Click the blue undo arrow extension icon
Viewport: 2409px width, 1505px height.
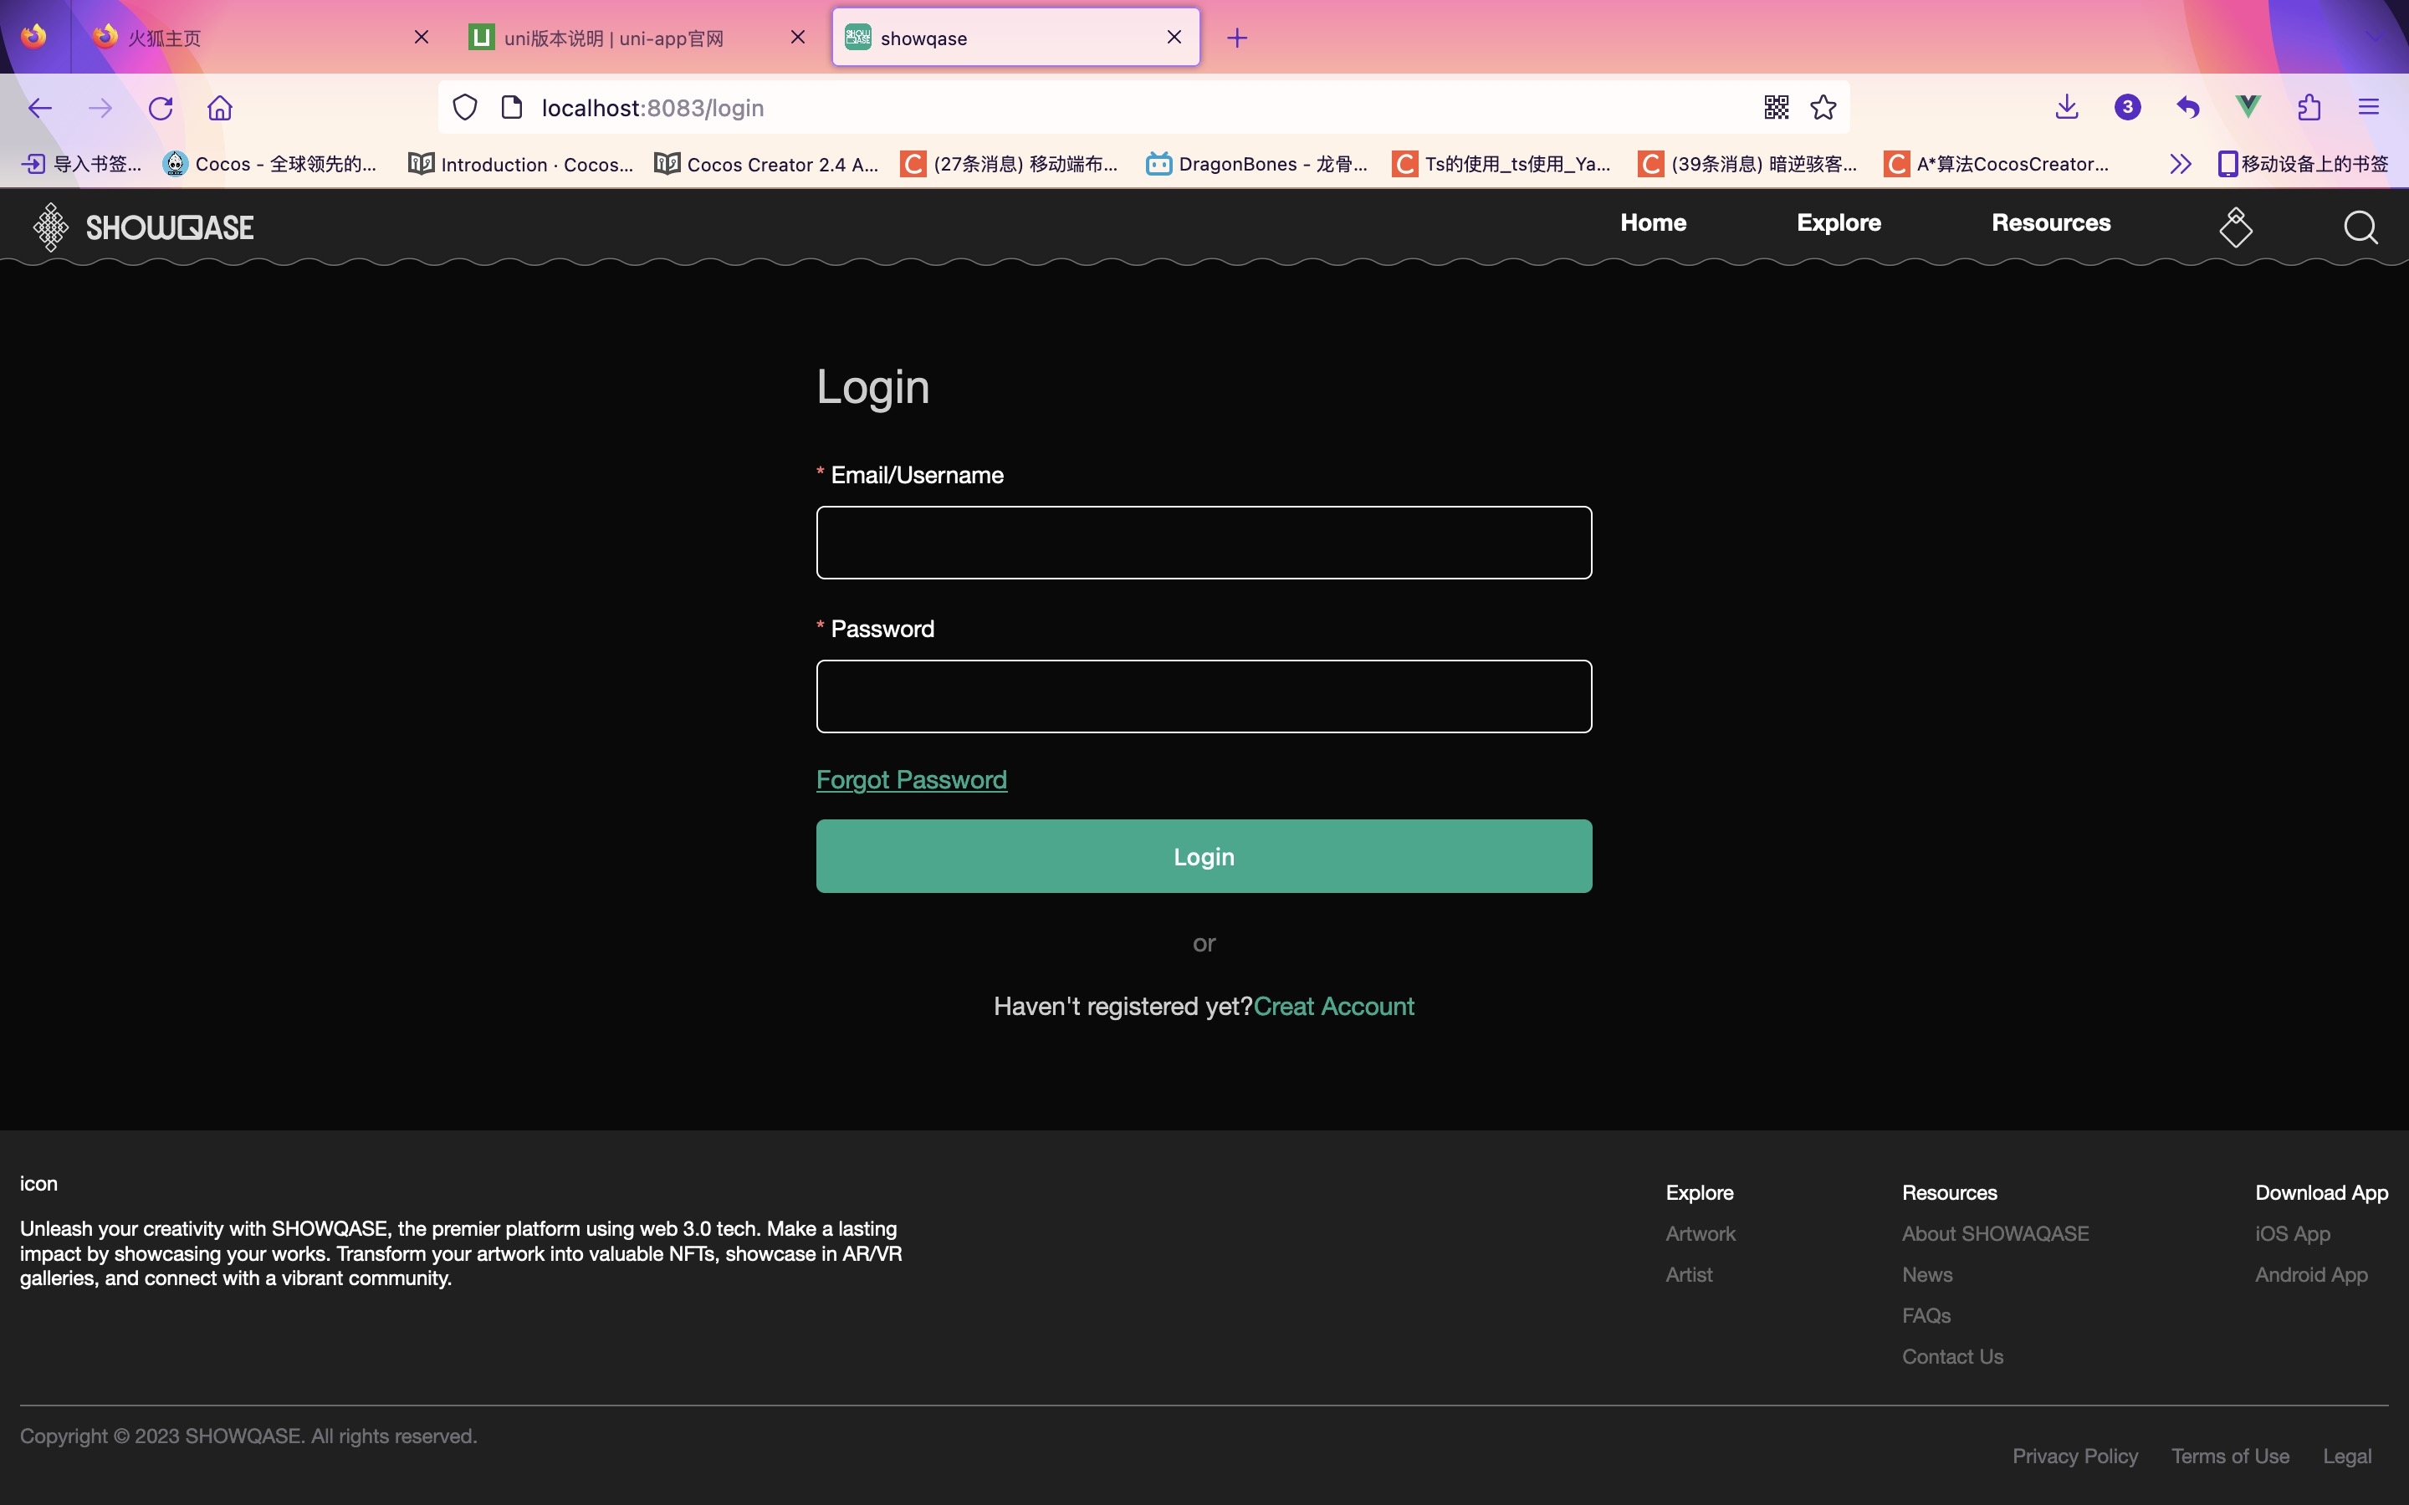pos(2187,108)
